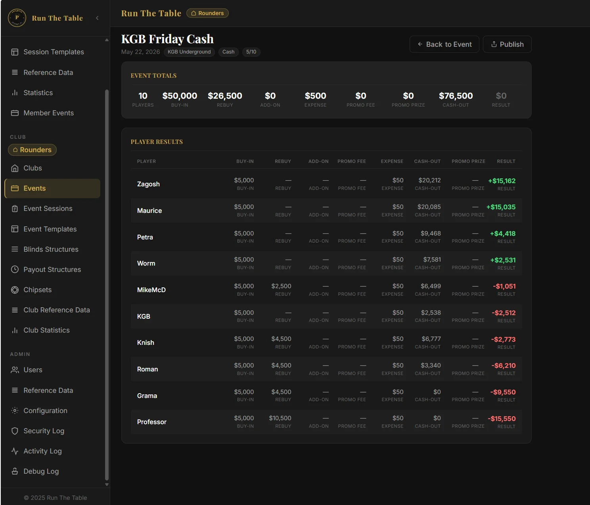Click the Security Log shield icon
Screen dimensions: 590x505
[15, 431]
